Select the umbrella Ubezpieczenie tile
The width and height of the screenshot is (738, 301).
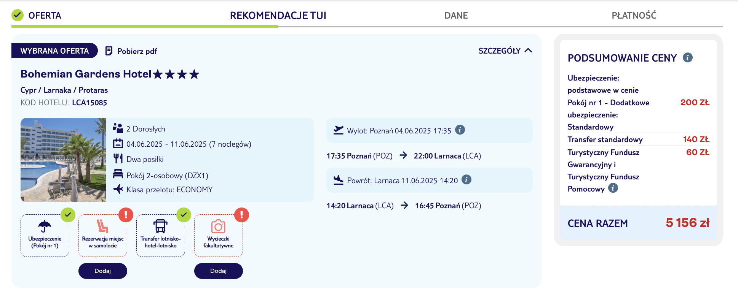(45, 236)
